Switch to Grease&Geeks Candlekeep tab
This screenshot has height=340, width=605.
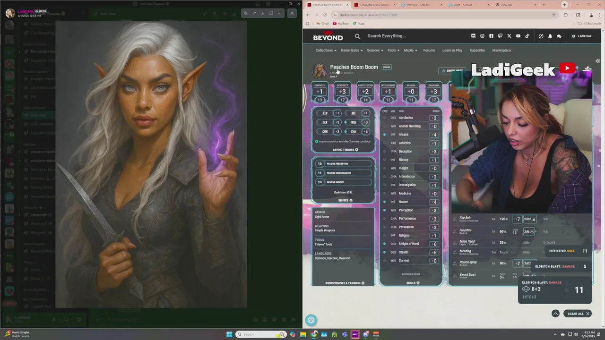(x=374, y=5)
